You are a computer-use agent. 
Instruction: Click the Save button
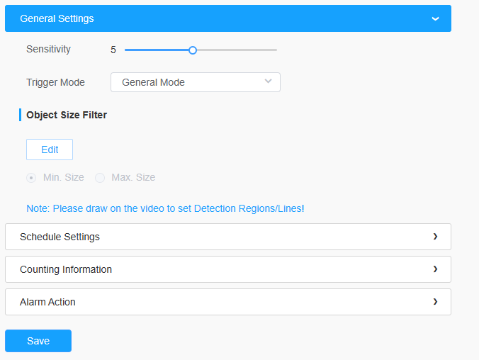click(x=38, y=341)
